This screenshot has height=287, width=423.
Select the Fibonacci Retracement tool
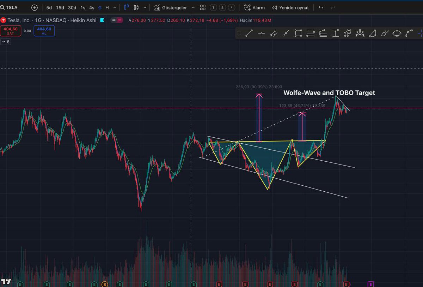click(311, 34)
